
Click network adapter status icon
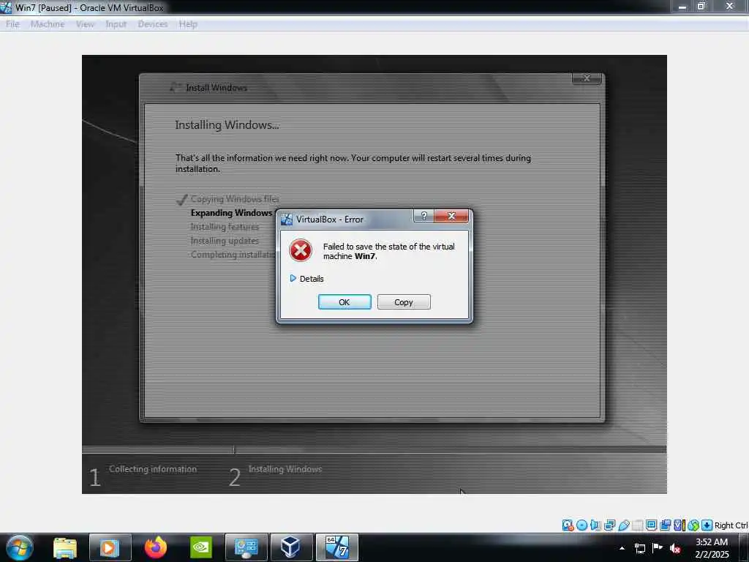pos(609,525)
